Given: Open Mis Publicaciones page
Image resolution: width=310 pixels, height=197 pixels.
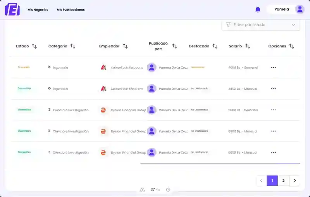Looking at the screenshot, I should pos(71,10).
